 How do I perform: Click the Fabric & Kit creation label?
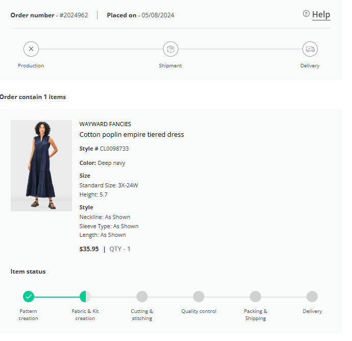(x=85, y=315)
